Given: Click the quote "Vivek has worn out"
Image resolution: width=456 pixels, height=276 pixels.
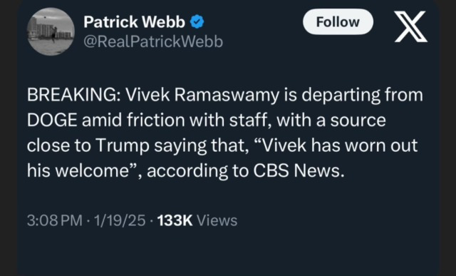Looking at the screenshot, I should pyautogui.click(x=341, y=145).
